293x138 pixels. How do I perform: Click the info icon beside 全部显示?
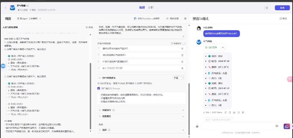tap(172, 43)
